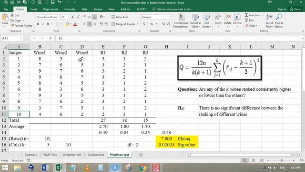Screen dimensions: 305x172
Task: Open the XLSTAT ribbon tab
Action: (141, 9)
